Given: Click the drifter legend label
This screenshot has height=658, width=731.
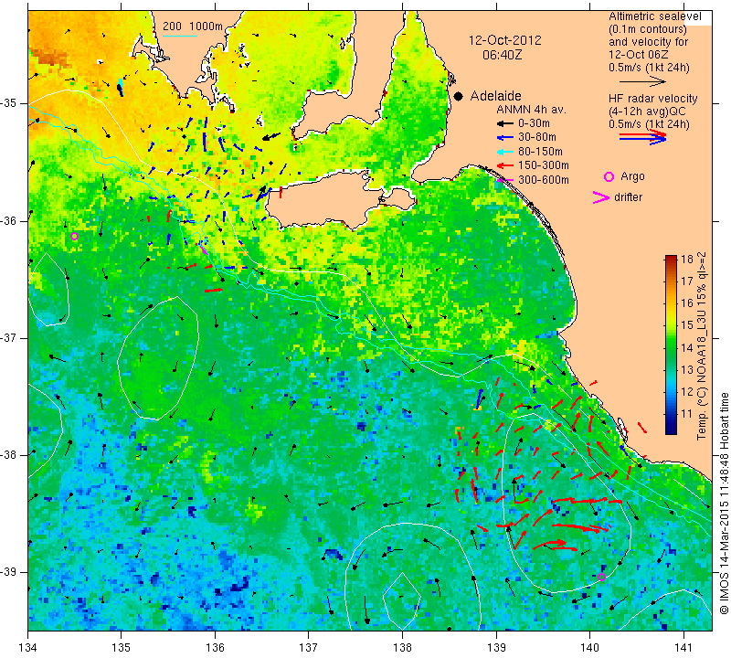Looking at the screenshot, I should point(628,197).
